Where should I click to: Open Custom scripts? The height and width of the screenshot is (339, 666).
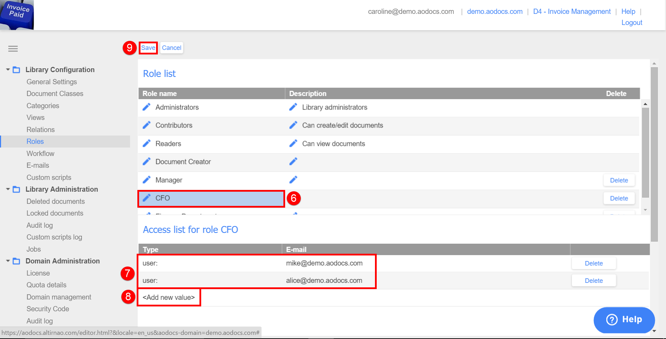pyautogui.click(x=49, y=177)
